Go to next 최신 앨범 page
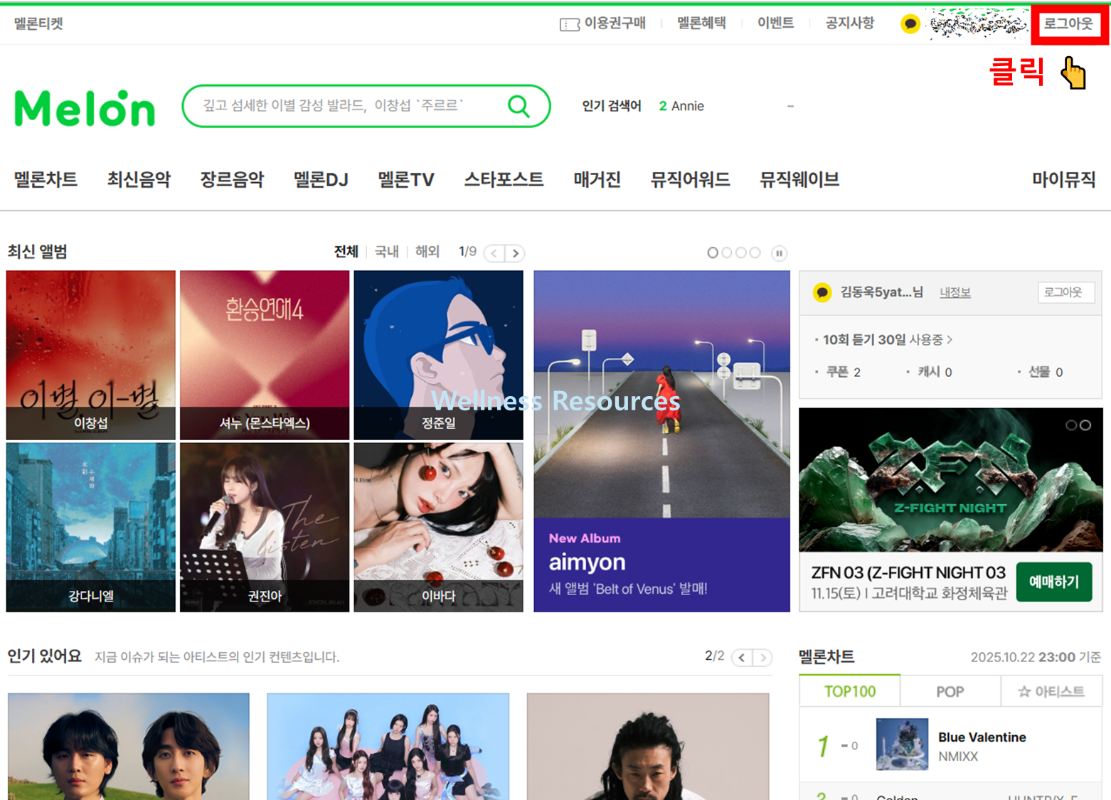The height and width of the screenshot is (800, 1111). [515, 253]
